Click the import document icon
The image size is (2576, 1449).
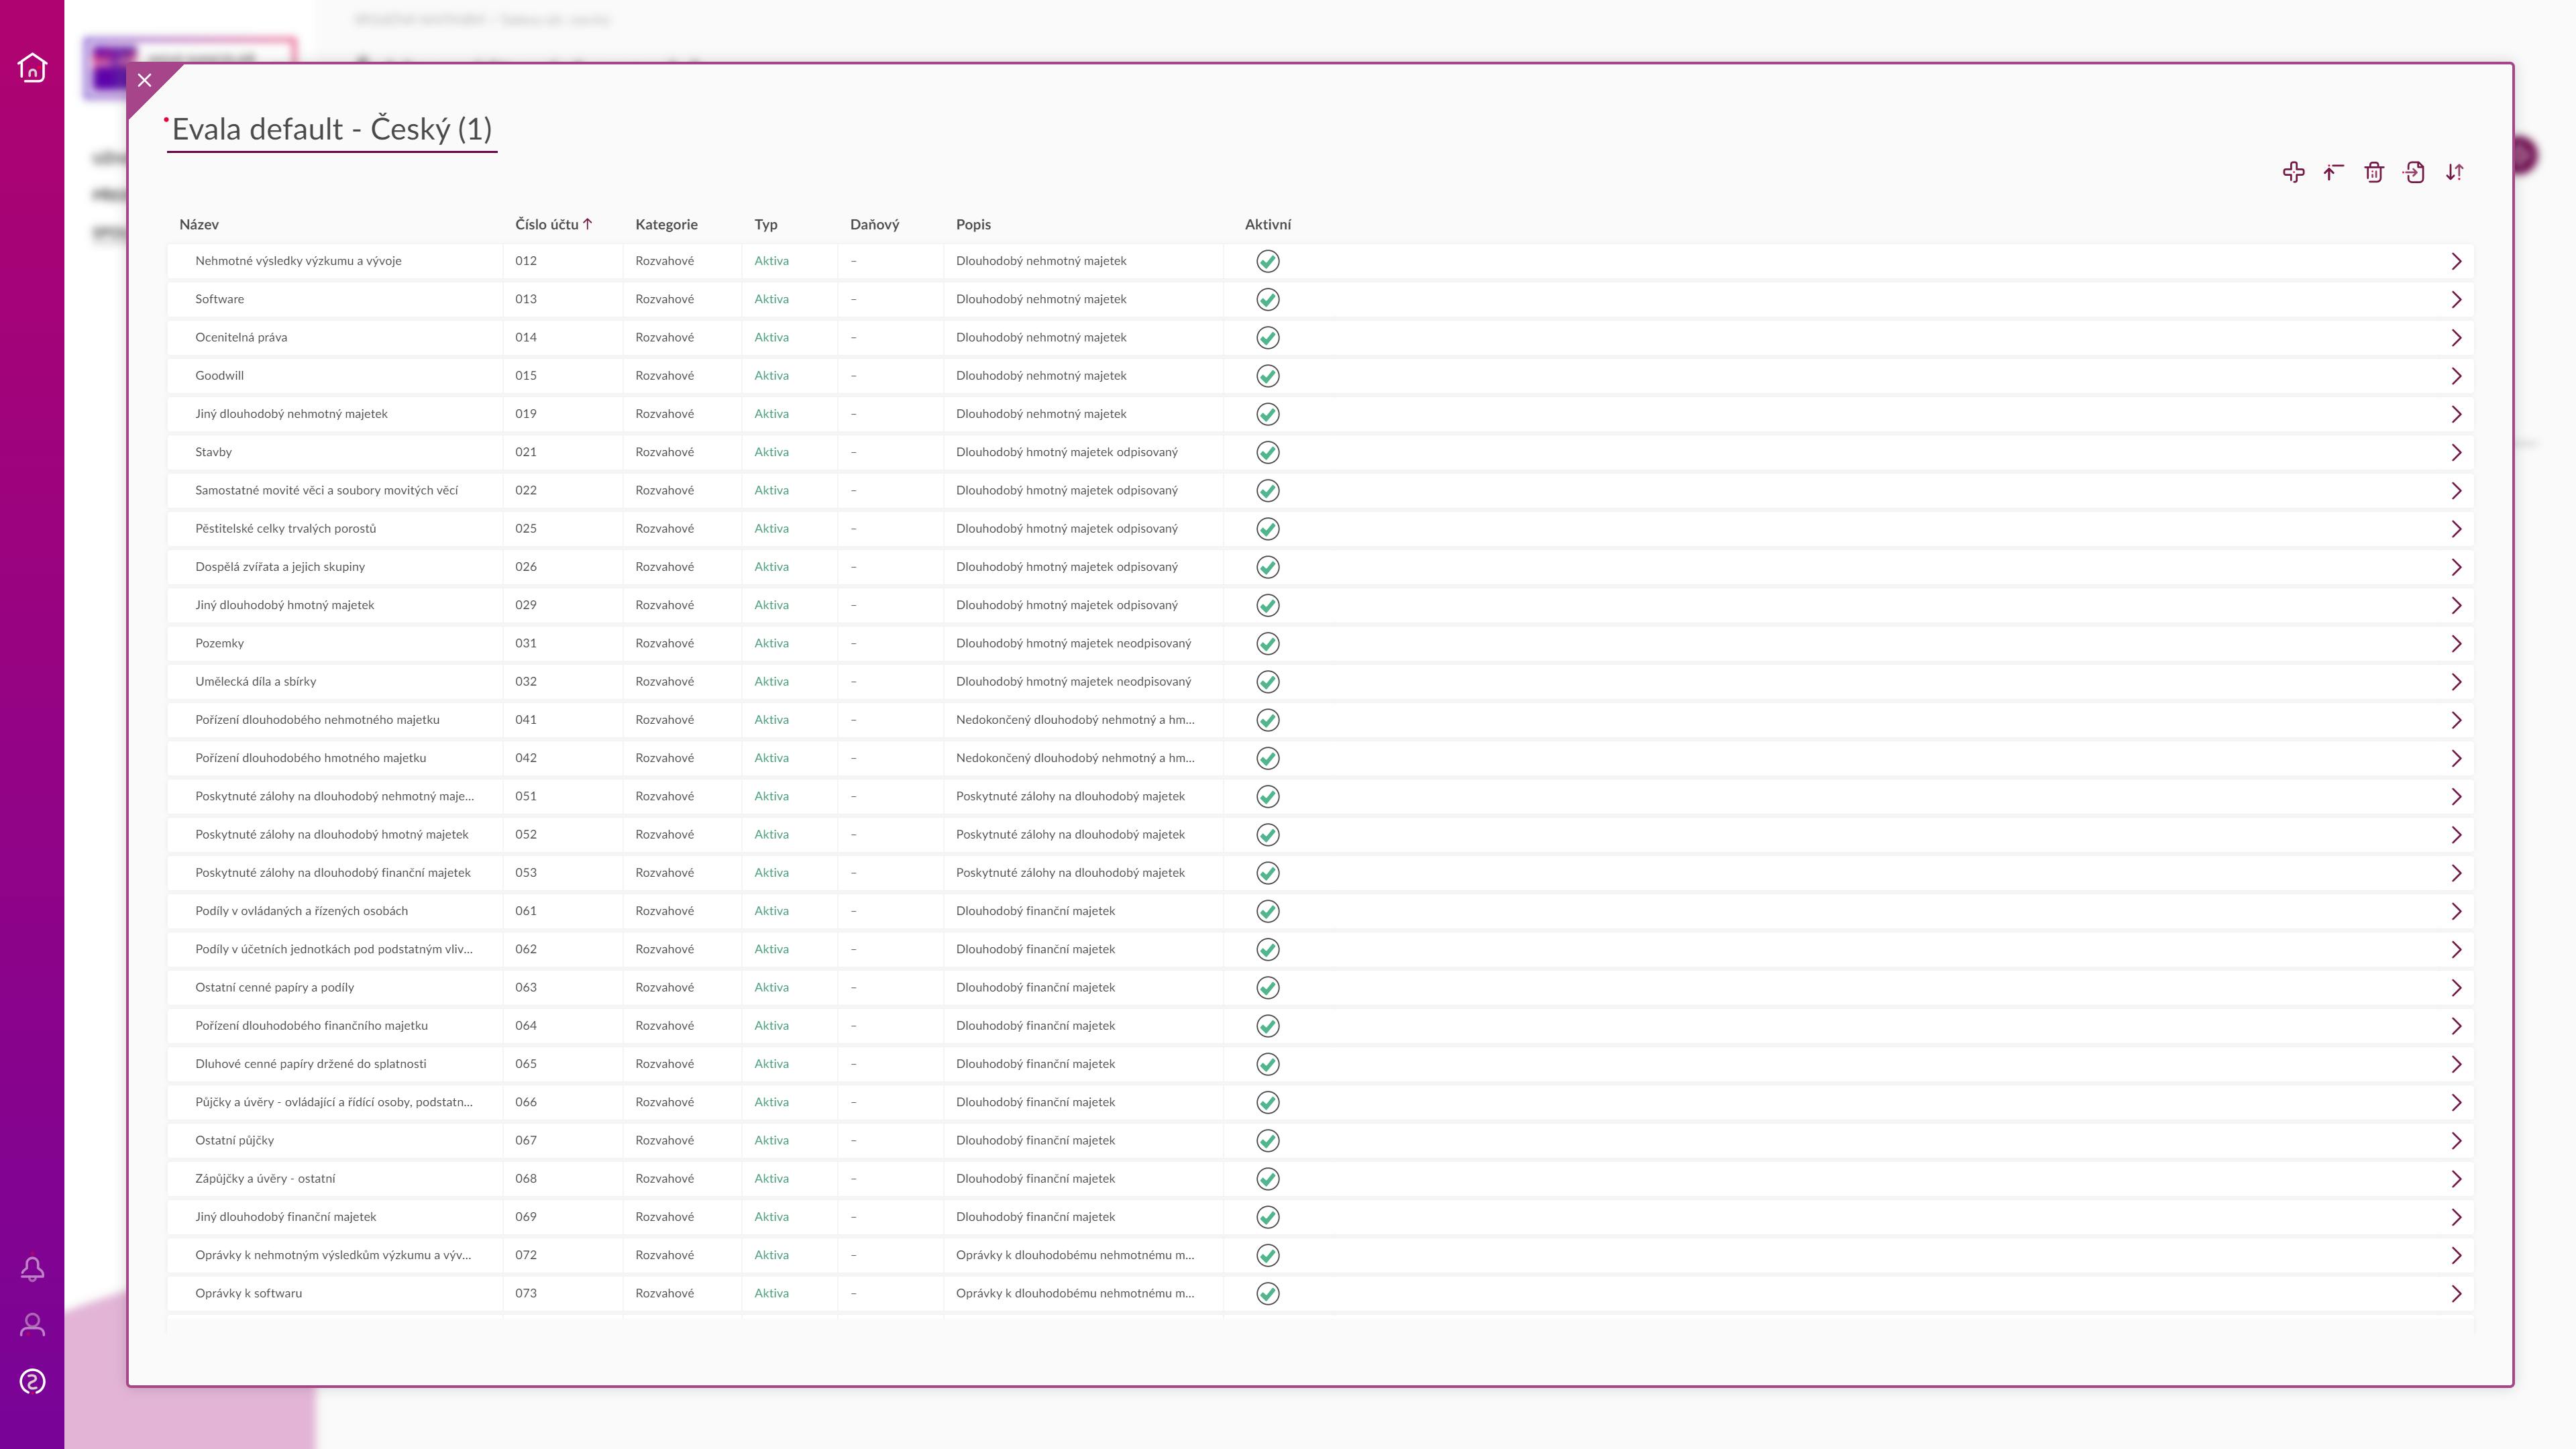pyautogui.click(x=2414, y=172)
